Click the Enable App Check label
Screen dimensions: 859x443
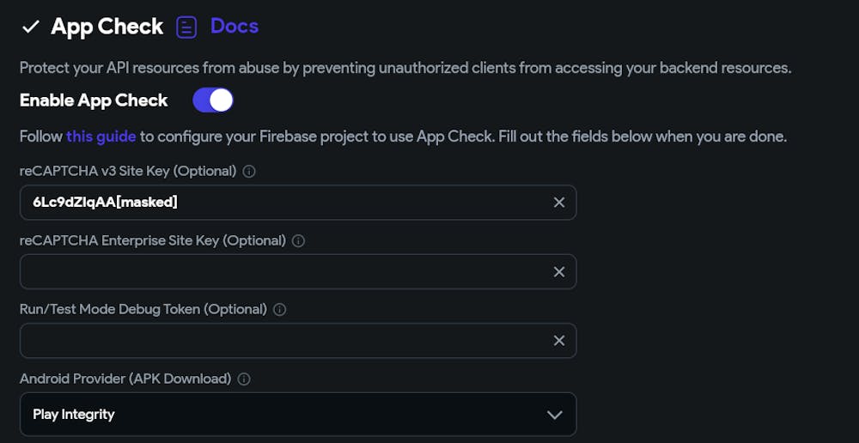[94, 100]
